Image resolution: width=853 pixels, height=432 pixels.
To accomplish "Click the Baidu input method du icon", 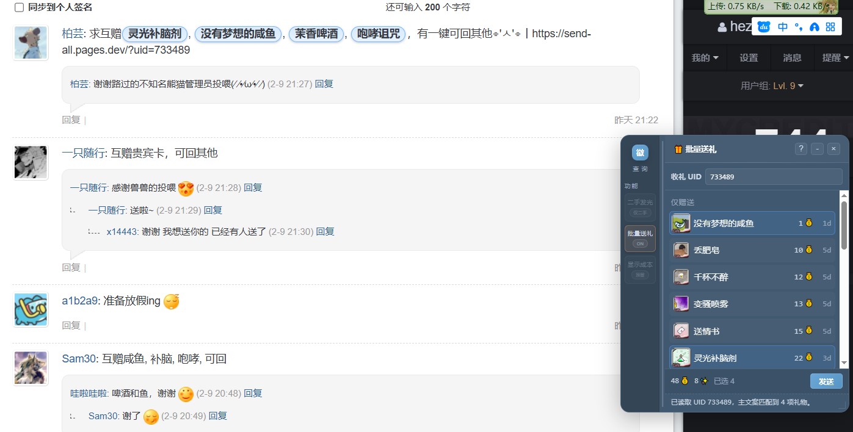I will tap(764, 27).
